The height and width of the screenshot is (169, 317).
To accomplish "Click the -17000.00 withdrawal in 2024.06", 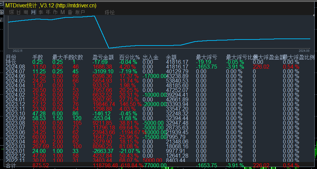I will pyautogui.click(x=154, y=76).
